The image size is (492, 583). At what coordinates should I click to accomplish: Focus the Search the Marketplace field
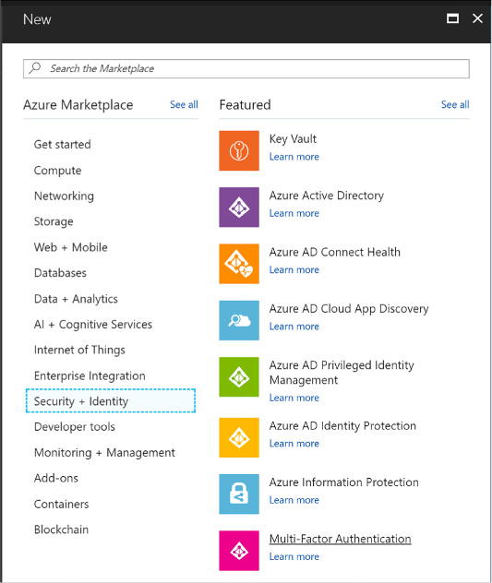click(x=246, y=69)
